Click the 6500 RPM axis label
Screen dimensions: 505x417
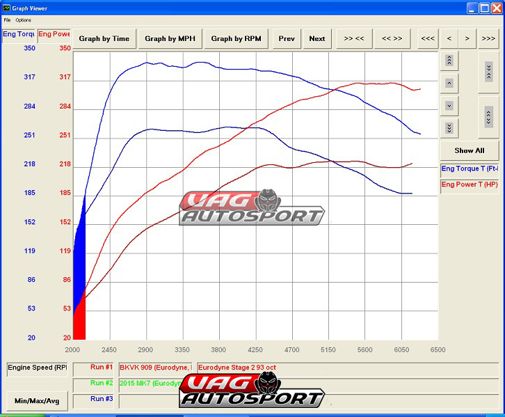(x=438, y=350)
